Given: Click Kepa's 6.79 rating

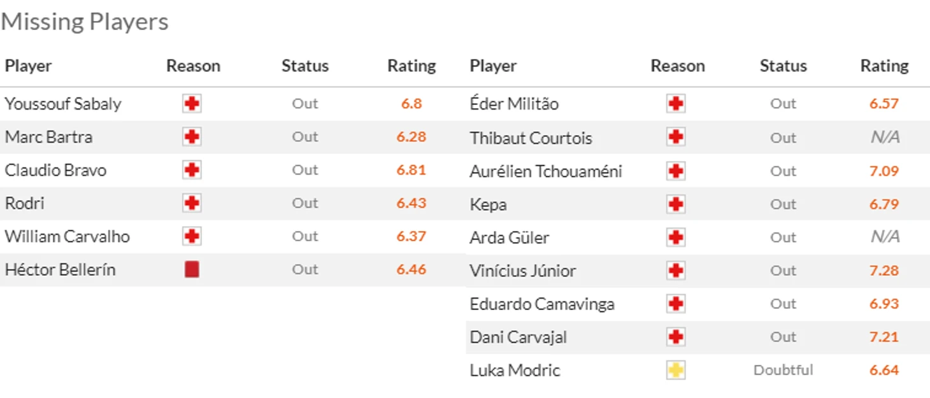Looking at the screenshot, I should [x=884, y=204].
